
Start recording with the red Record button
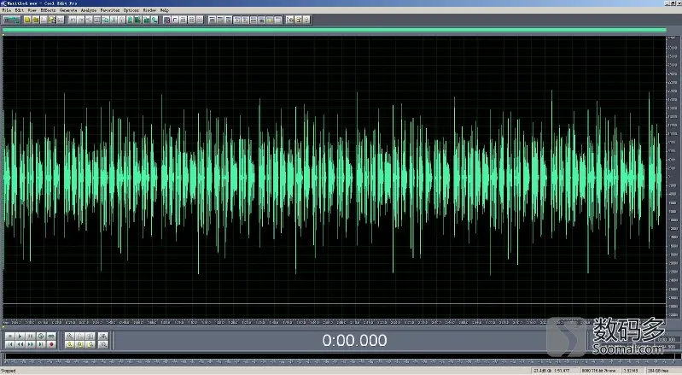[51, 344]
